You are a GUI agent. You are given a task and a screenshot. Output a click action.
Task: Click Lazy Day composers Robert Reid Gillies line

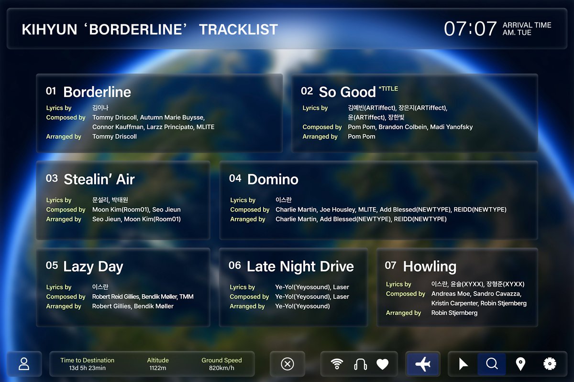tap(143, 297)
